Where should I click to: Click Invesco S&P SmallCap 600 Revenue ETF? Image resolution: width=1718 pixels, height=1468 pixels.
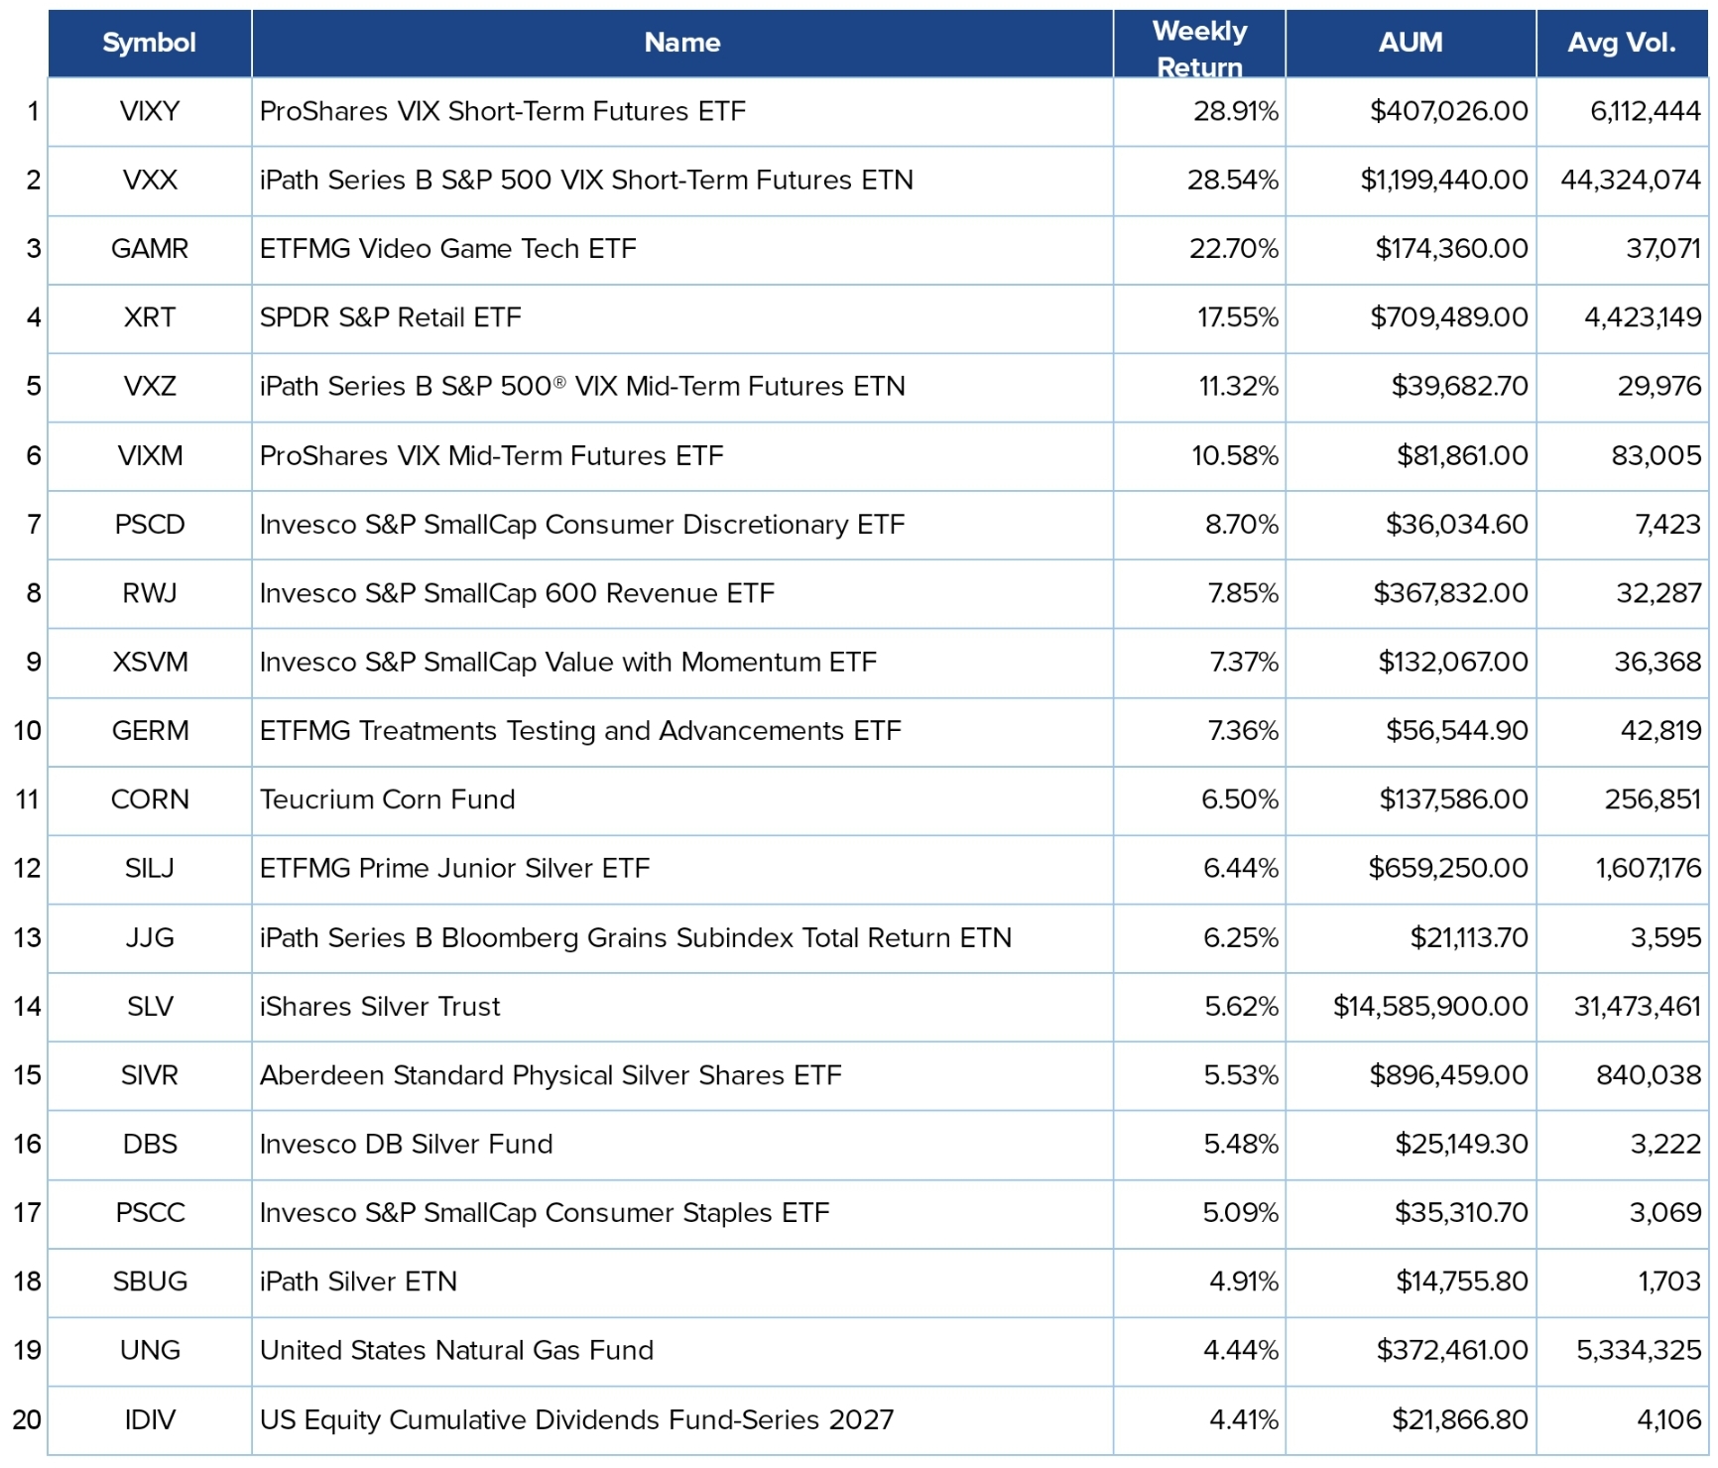point(517,593)
